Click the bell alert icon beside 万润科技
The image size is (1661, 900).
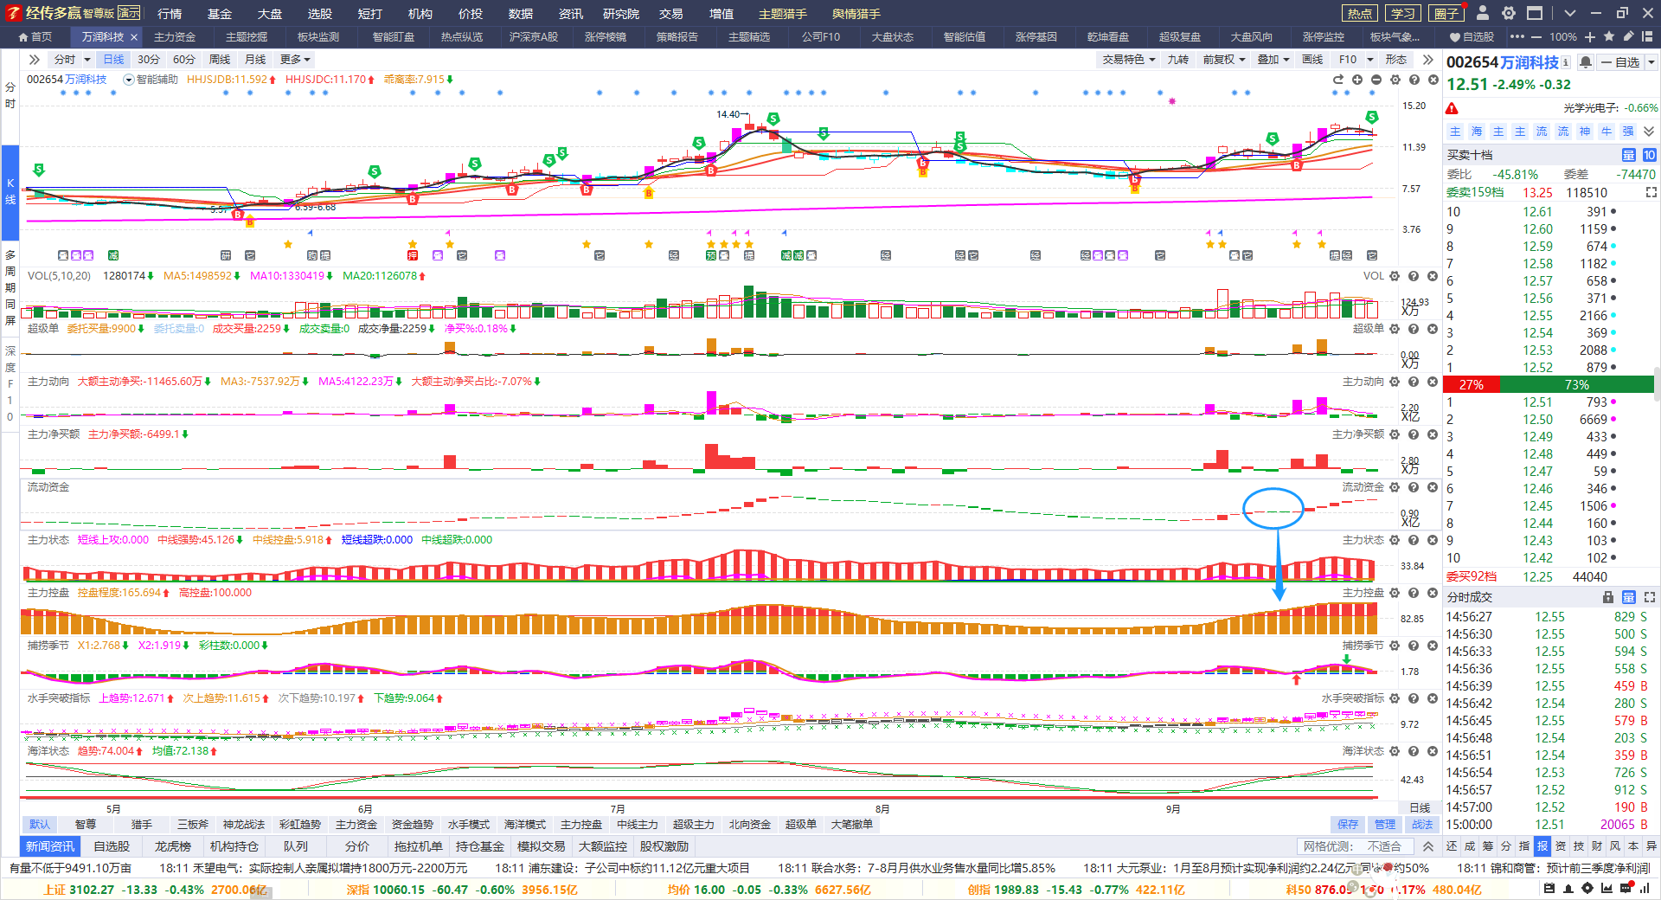(x=1585, y=62)
